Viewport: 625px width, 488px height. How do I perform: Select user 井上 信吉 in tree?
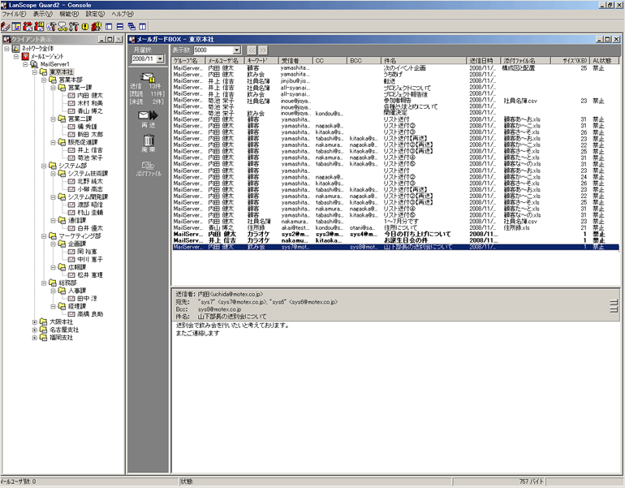pyautogui.click(x=89, y=150)
